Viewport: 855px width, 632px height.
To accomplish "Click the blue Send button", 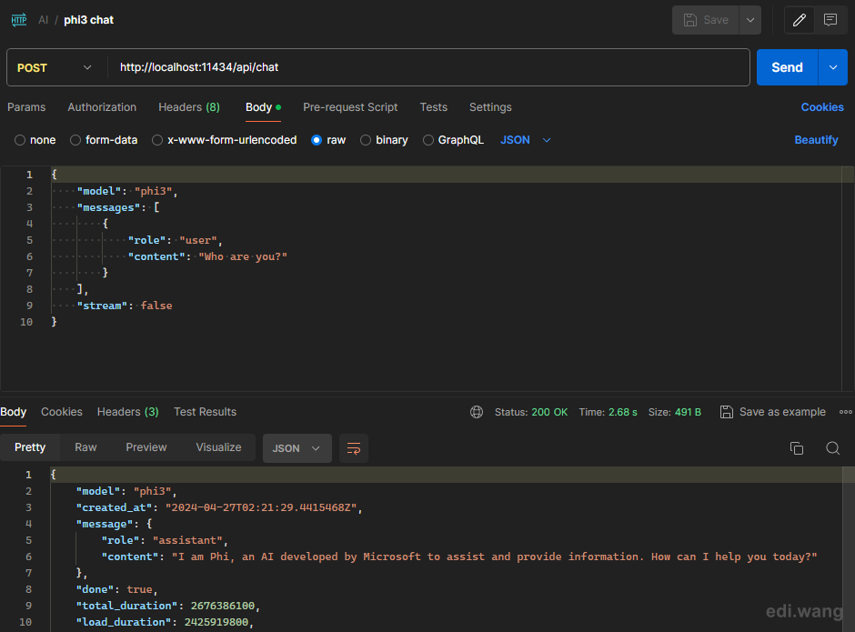I will 787,67.
